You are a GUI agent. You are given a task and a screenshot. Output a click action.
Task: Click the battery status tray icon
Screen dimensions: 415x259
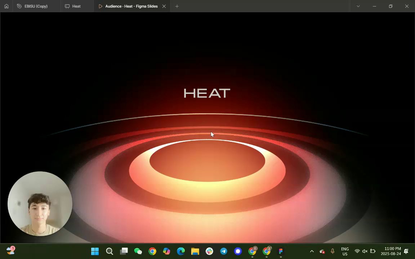coord(372,251)
